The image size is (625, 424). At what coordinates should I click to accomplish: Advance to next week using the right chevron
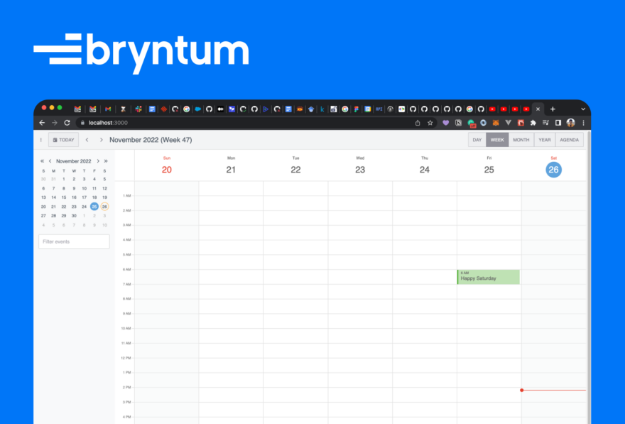pos(100,139)
